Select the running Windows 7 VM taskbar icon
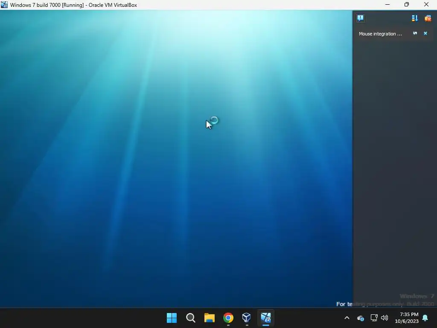This screenshot has height=328, width=437. click(265, 318)
